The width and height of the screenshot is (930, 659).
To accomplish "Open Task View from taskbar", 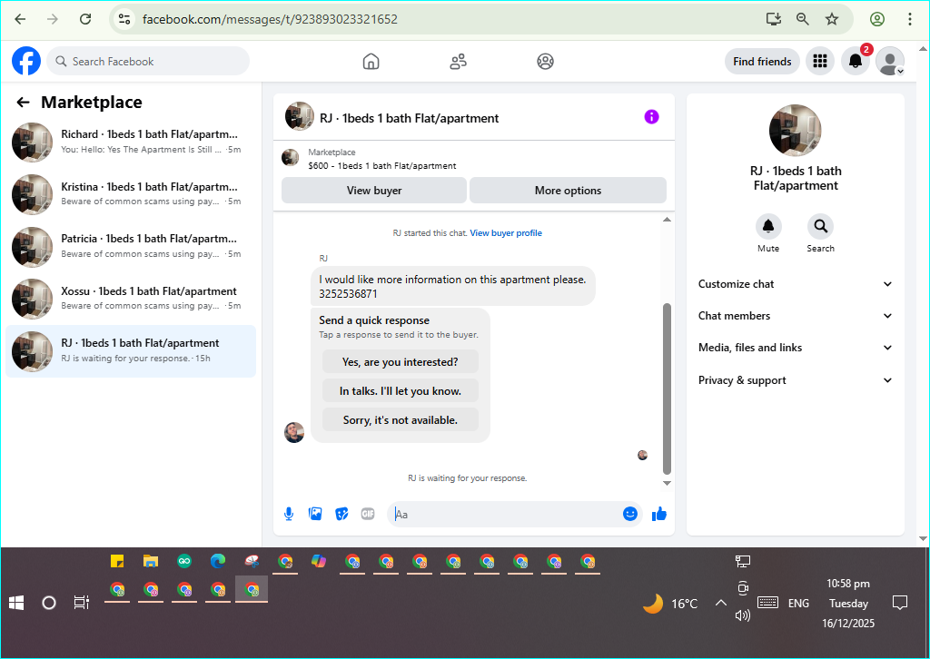I will coord(81,604).
